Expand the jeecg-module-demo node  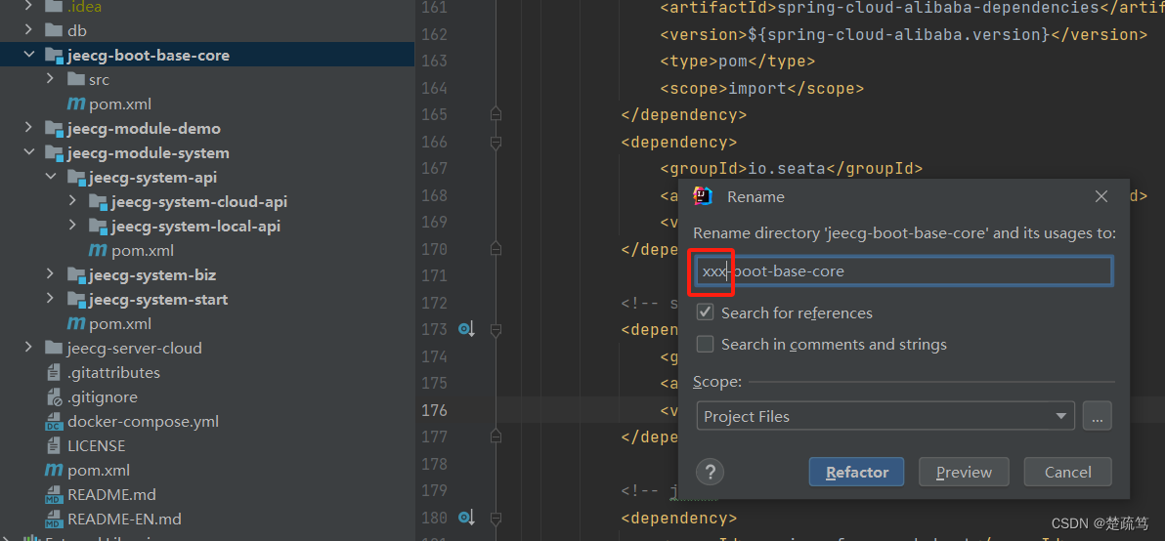(x=29, y=128)
